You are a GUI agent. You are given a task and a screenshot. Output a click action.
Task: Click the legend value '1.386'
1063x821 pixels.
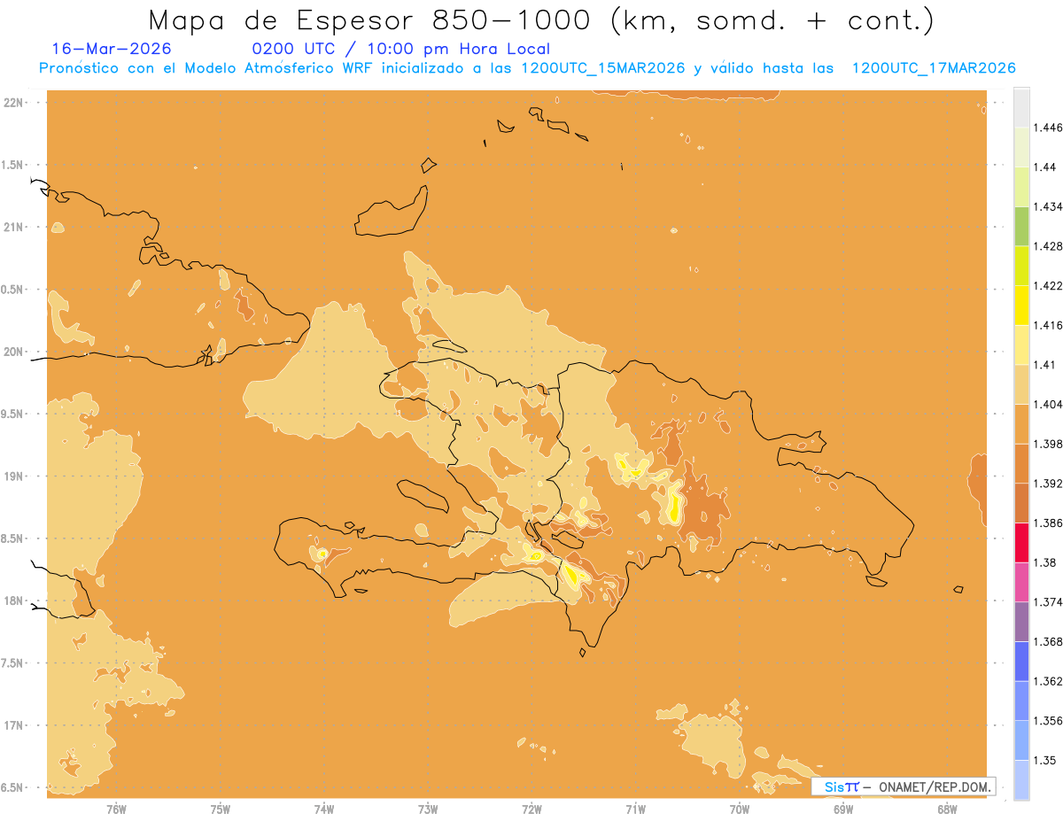pyautogui.click(x=1047, y=523)
